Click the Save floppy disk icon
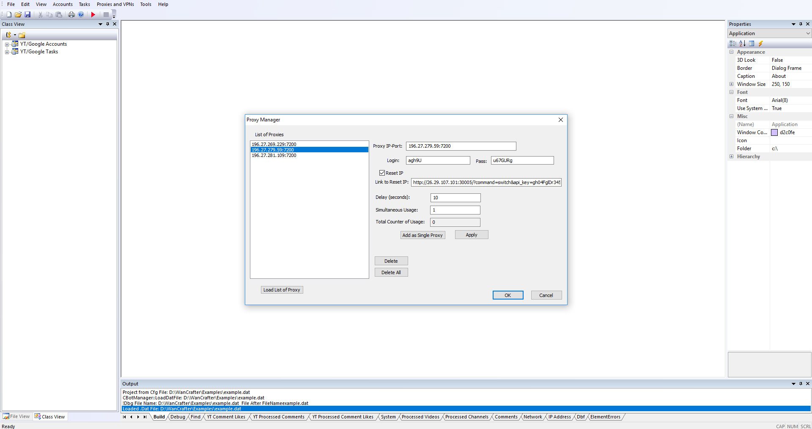Screen dimensions: 812x429 pos(27,14)
